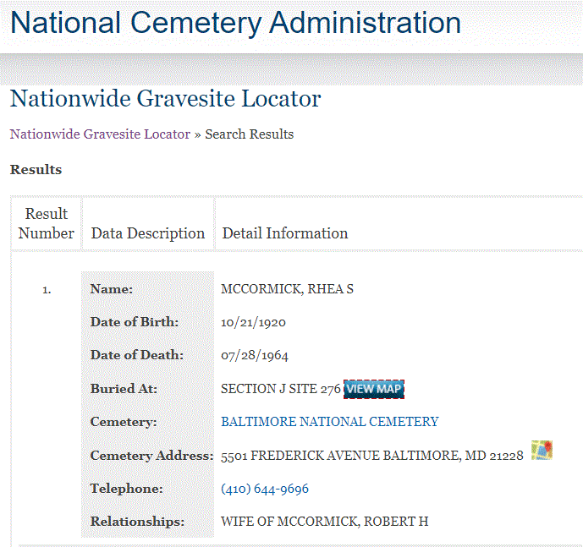The height and width of the screenshot is (547, 583).
Task: Click the Relationships row label
Action: [137, 522]
